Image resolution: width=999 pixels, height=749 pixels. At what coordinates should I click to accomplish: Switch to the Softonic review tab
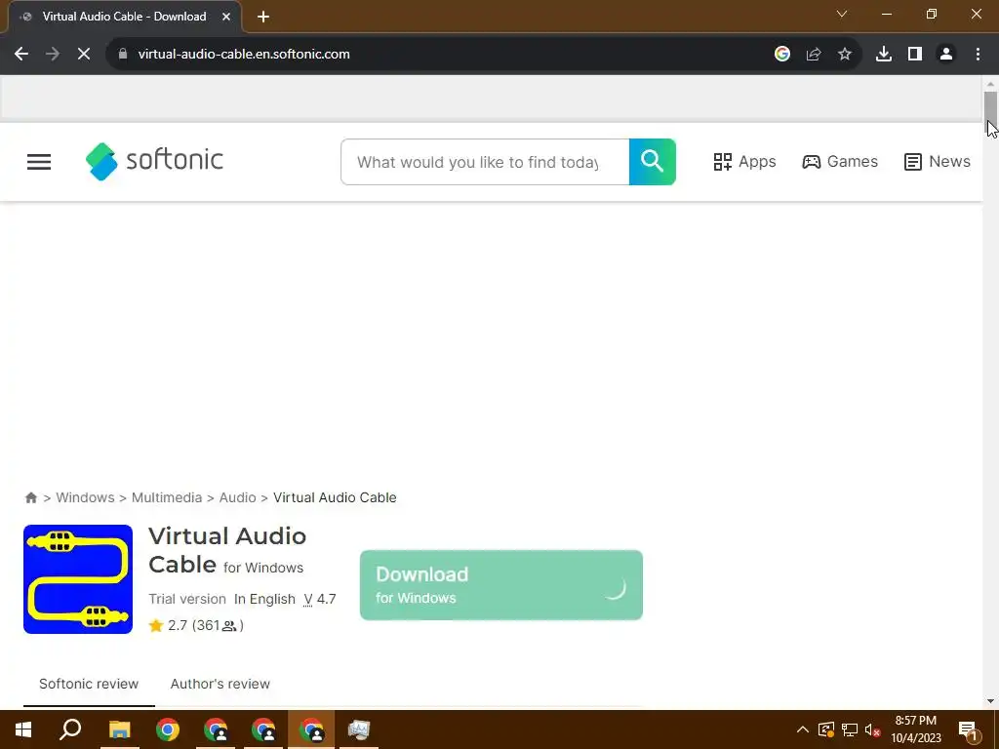pos(89,684)
